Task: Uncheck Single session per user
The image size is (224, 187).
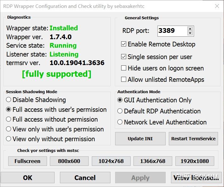Action: (x=124, y=57)
